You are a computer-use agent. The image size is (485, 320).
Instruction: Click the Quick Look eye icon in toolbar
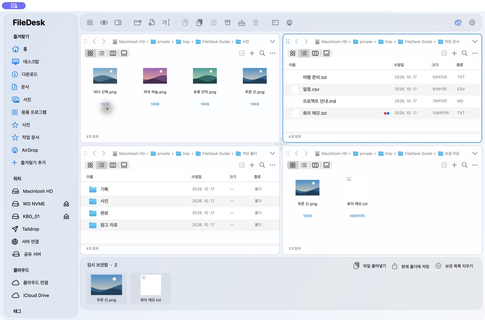(104, 23)
